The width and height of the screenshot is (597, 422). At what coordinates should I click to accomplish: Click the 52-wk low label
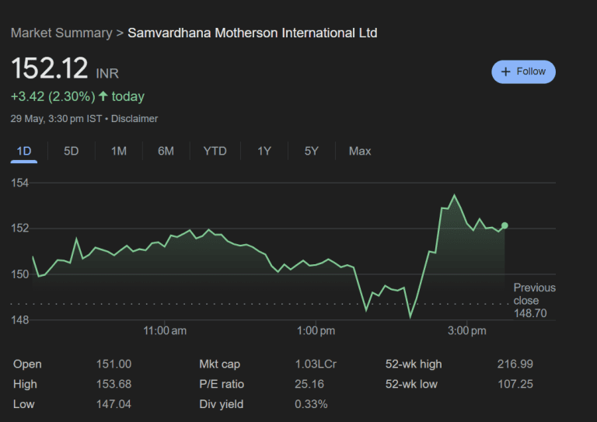coord(411,385)
